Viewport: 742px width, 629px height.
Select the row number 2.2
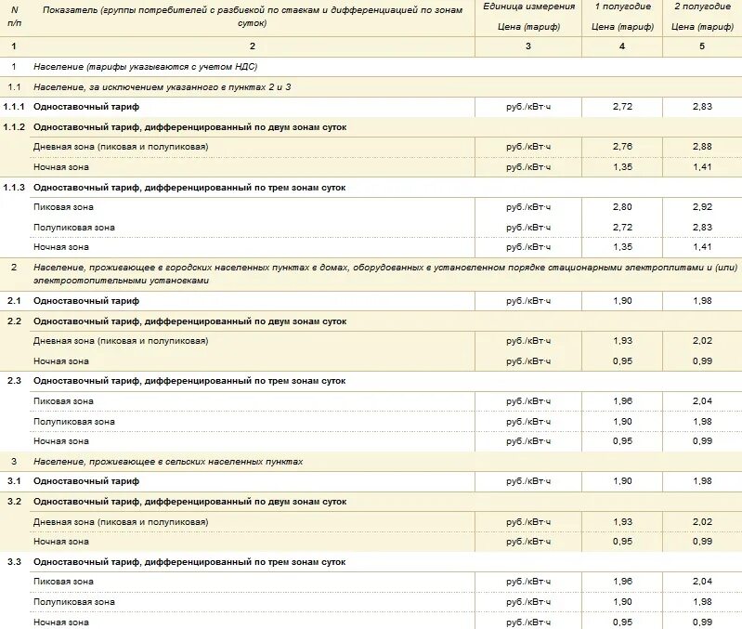click(14, 321)
